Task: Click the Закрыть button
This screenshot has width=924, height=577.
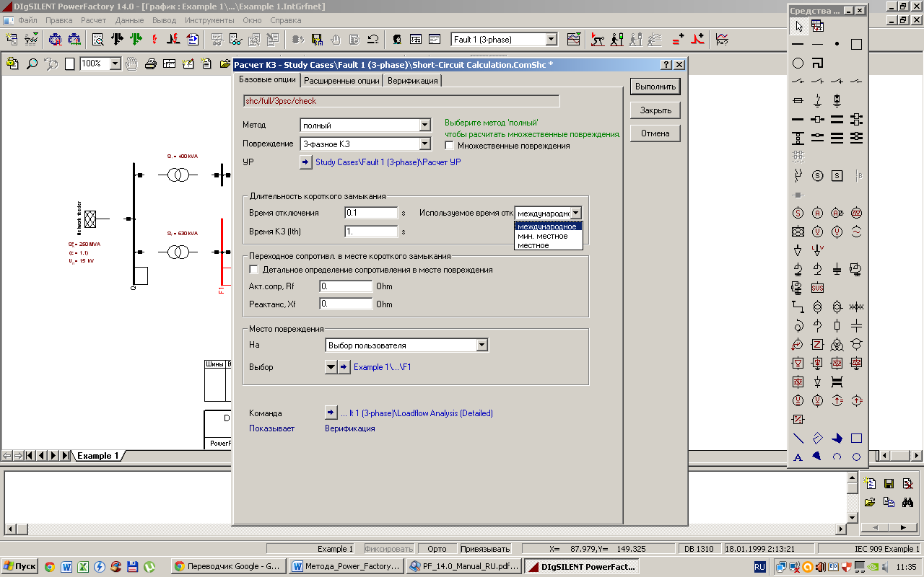Action: (x=655, y=110)
